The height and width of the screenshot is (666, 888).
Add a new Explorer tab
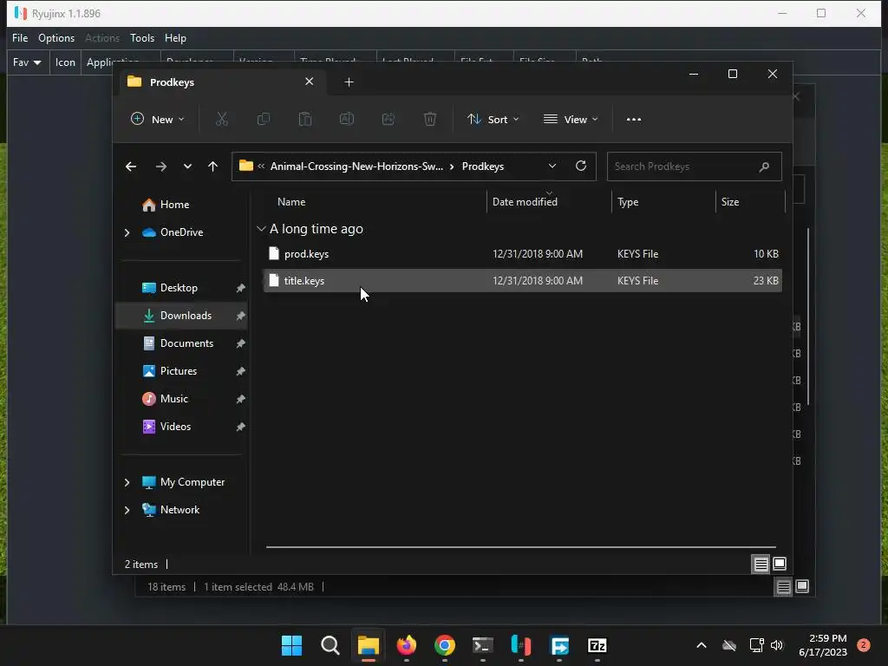349,82
